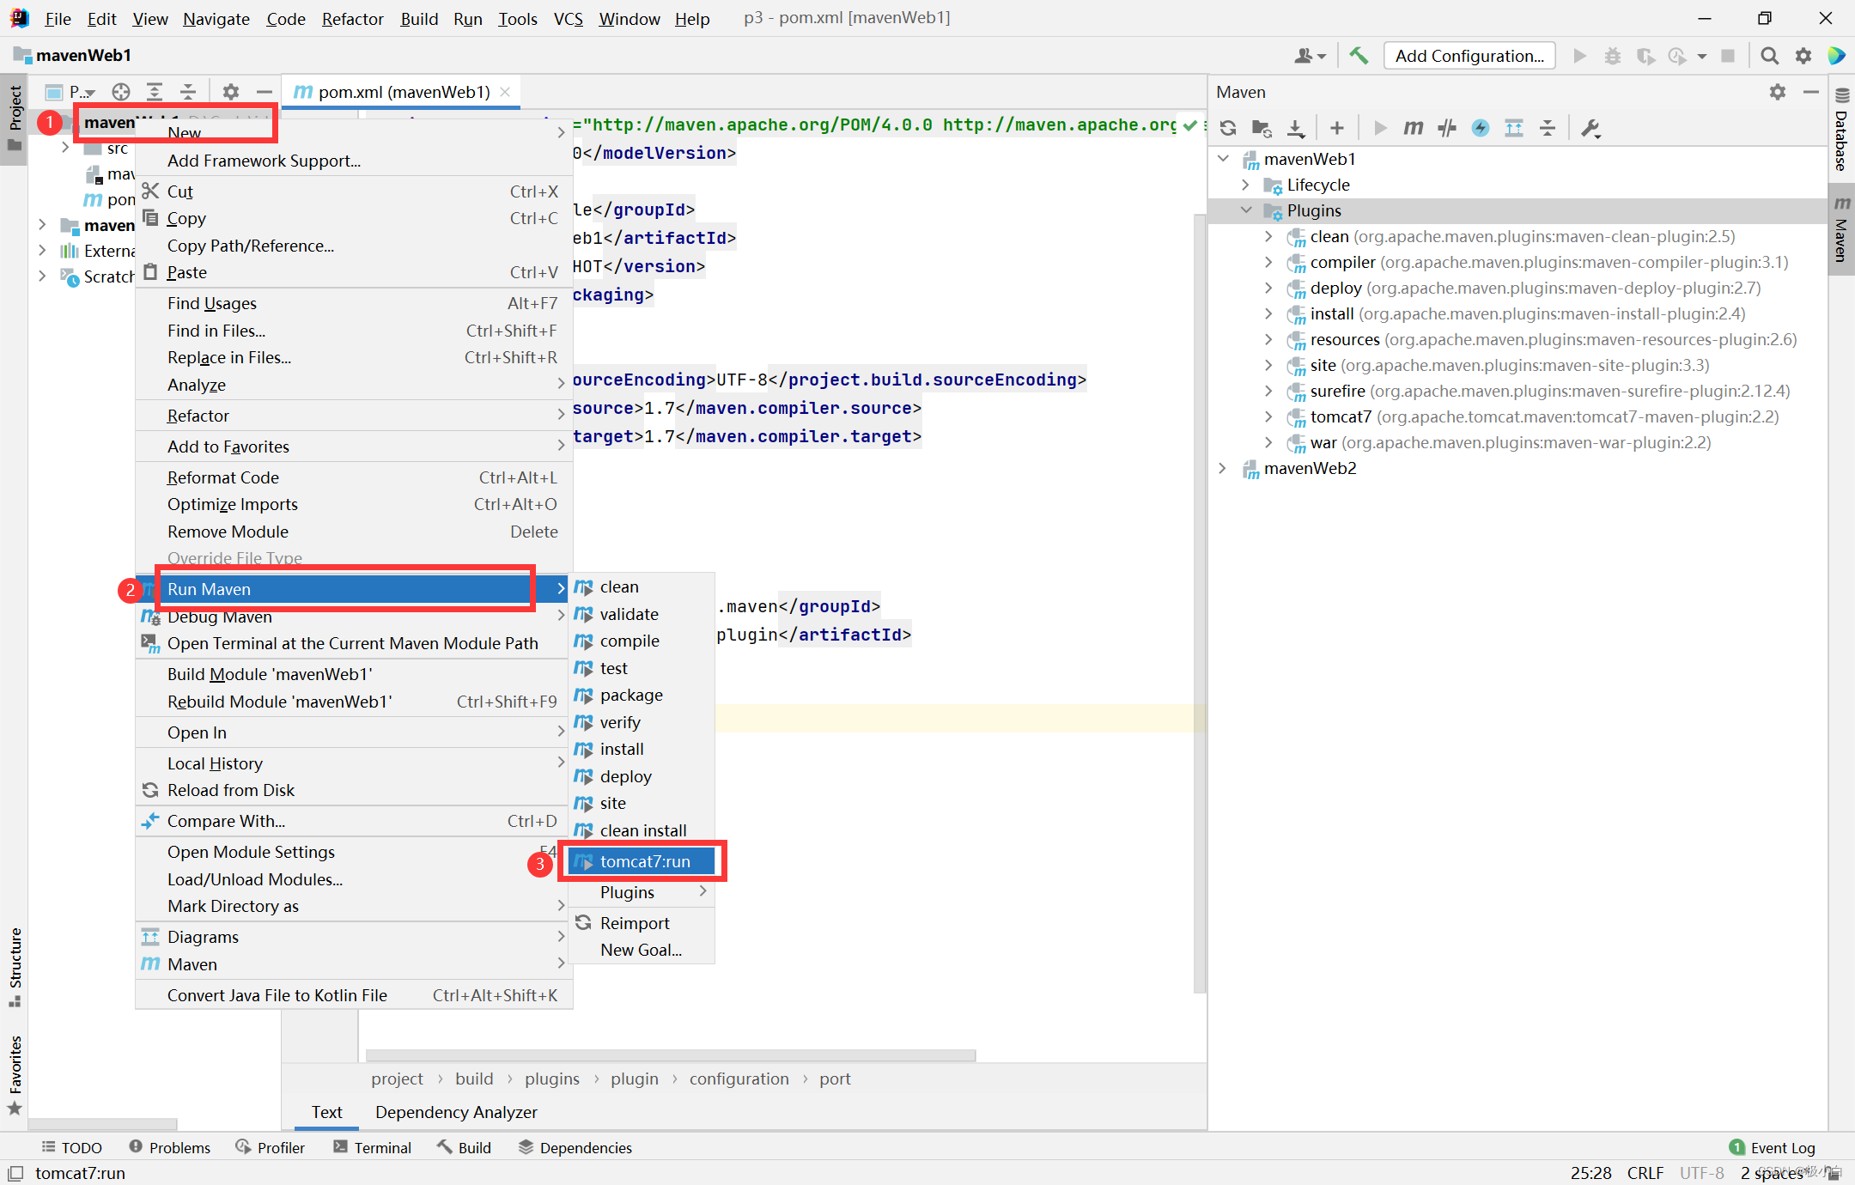Click Add Configuration... button

coord(1469,56)
